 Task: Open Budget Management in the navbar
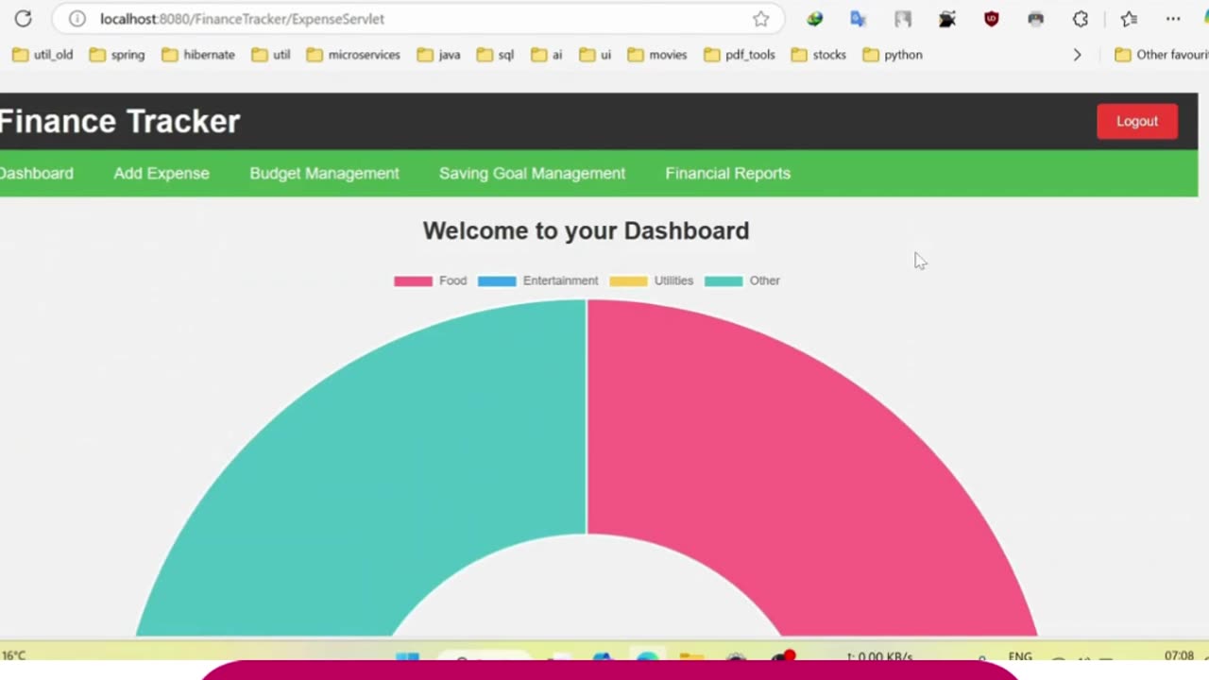pos(324,174)
